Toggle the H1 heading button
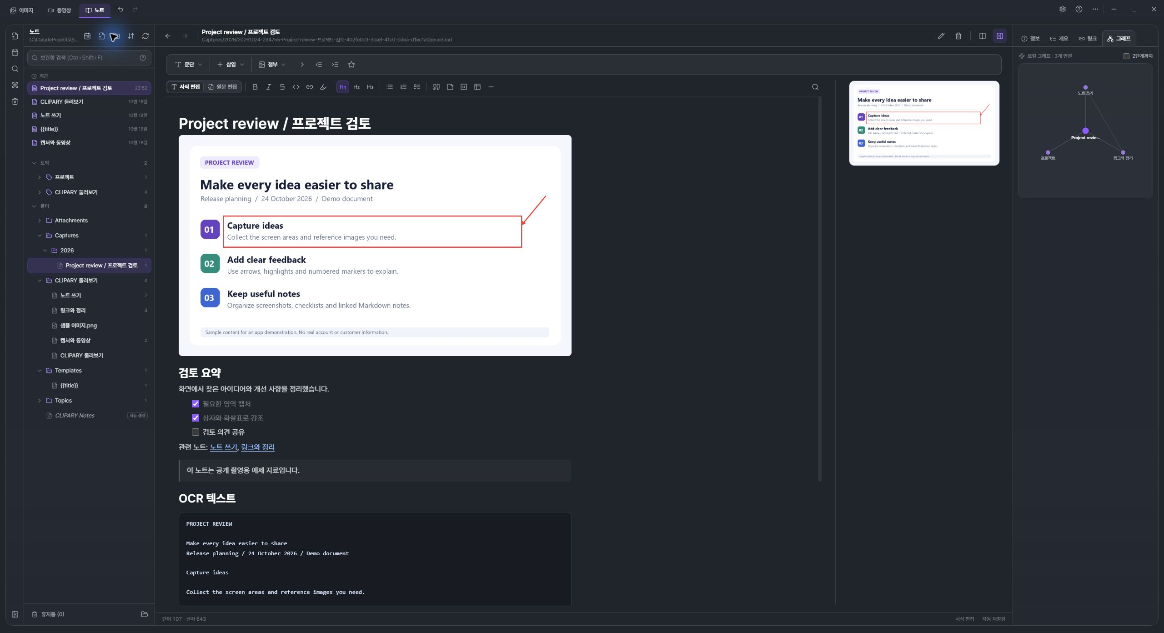The width and height of the screenshot is (1164, 633). pyautogui.click(x=343, y=87)
